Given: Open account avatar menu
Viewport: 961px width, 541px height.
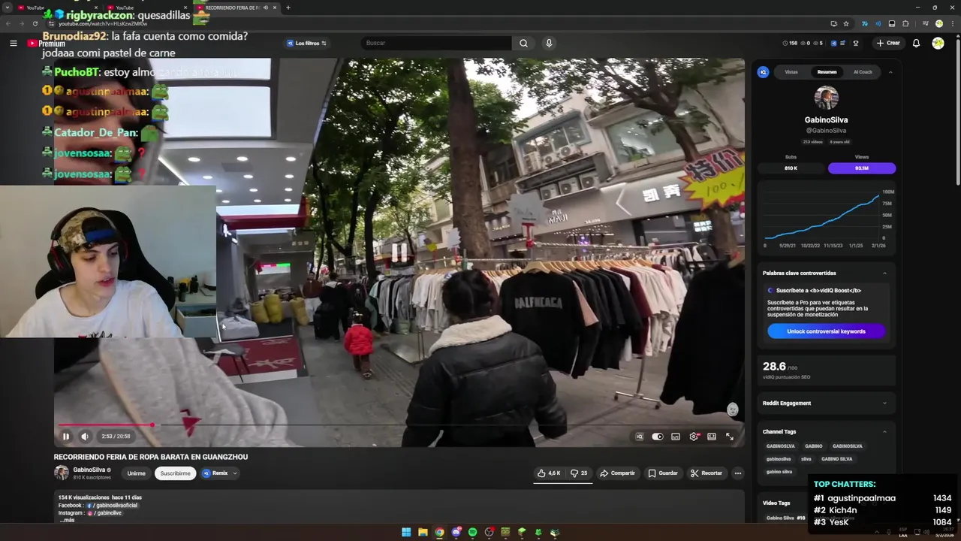Looking at the screenshot, I should pyautogui.click(x=938, y=43).
